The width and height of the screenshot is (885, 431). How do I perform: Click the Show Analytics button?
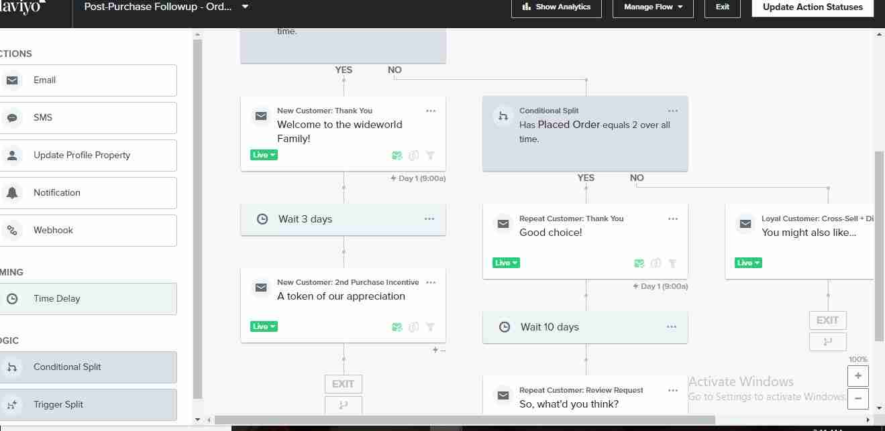556,7
